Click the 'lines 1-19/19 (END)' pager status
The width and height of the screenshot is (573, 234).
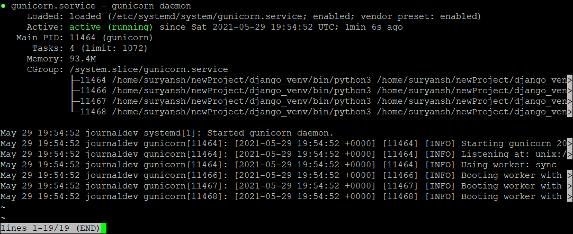click(50, 228)
